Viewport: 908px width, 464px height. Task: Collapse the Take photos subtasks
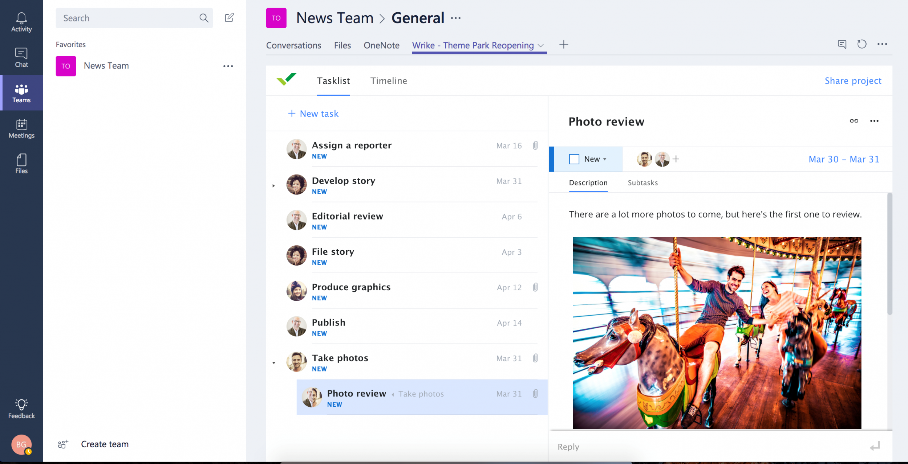(273, 363)
